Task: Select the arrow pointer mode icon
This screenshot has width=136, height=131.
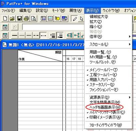Action: coord(82,19)
